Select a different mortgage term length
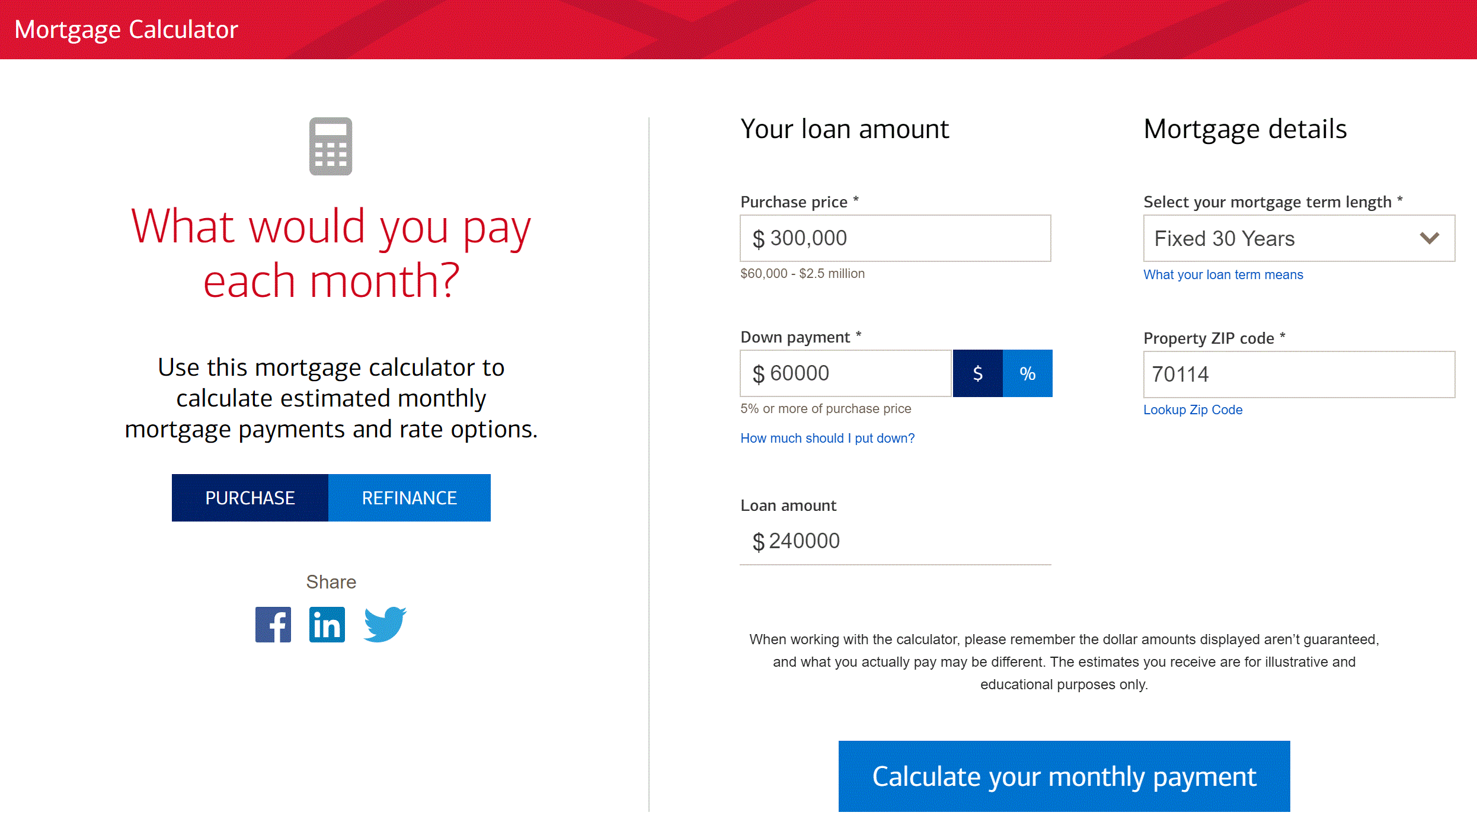Image resolution: width=1477 pixels, height=838 pixels. 1299,238
